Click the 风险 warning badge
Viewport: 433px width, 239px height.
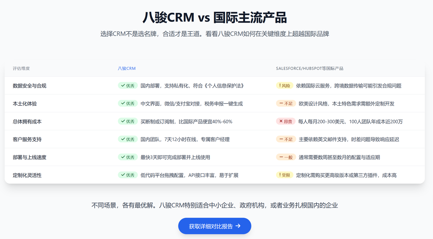(x=284, y=86)
